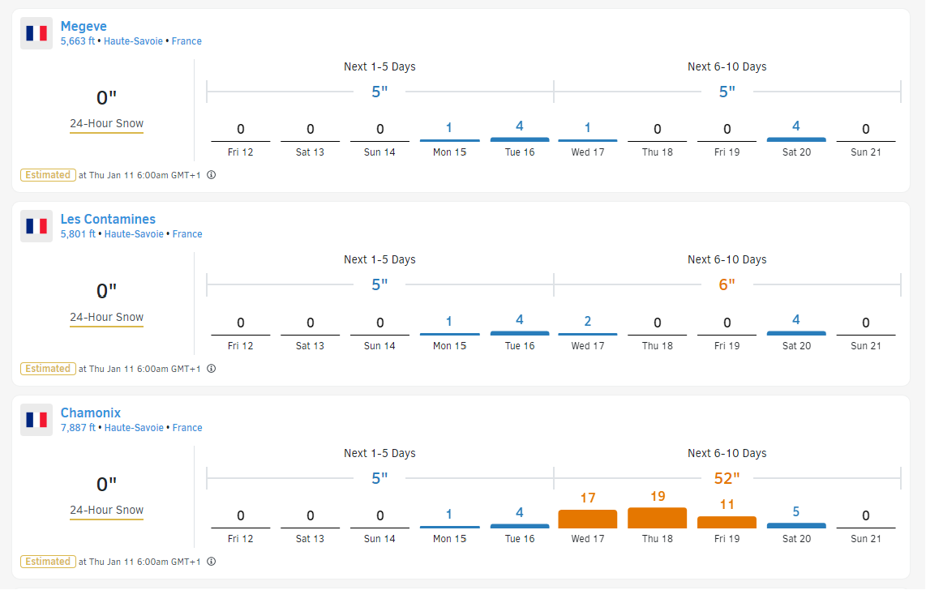Click info icon after Megeve estimated timestamp
926x590 pixels.
212,175
